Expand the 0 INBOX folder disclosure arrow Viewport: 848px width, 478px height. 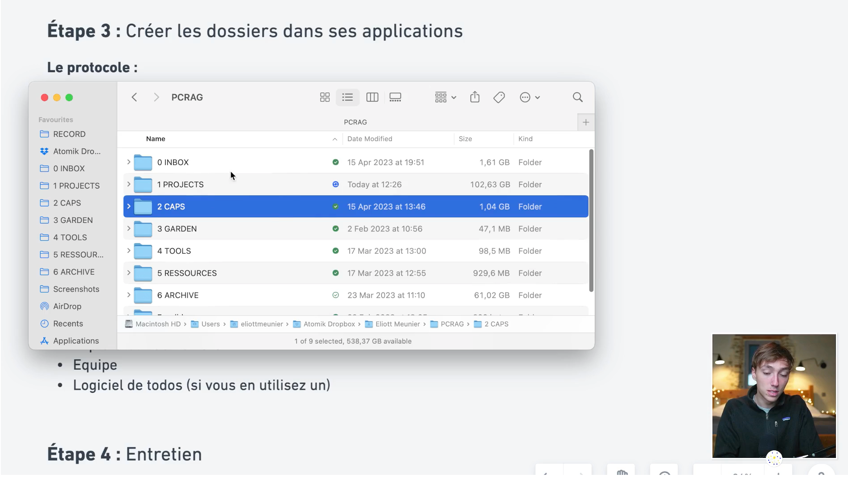pyautogui.click(x=129, y=162)
